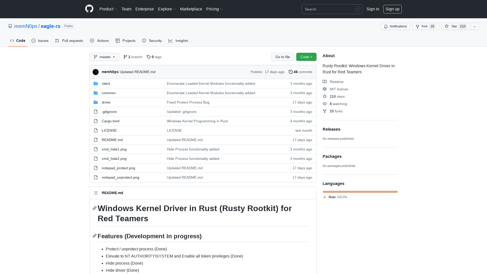Click the Packages heading link
This screenshot has width=487, height=274.
(x=332, y=156)
